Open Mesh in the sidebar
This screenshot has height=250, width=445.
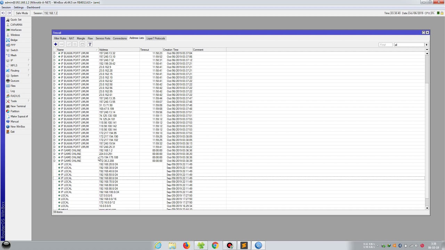pyautogui.click(x=13, y=55)
